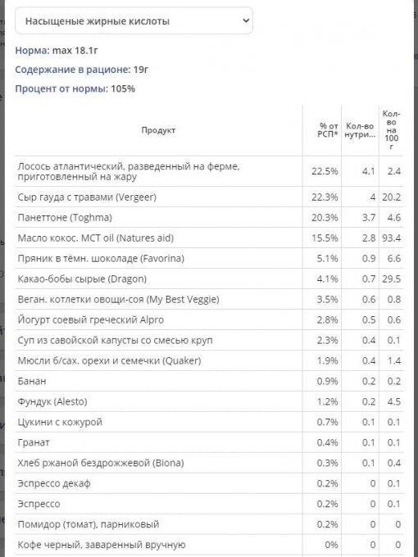Select Йогурт соевый греческий Alpro row
This screenshot has height=557, width=418.
pos(209,319)
